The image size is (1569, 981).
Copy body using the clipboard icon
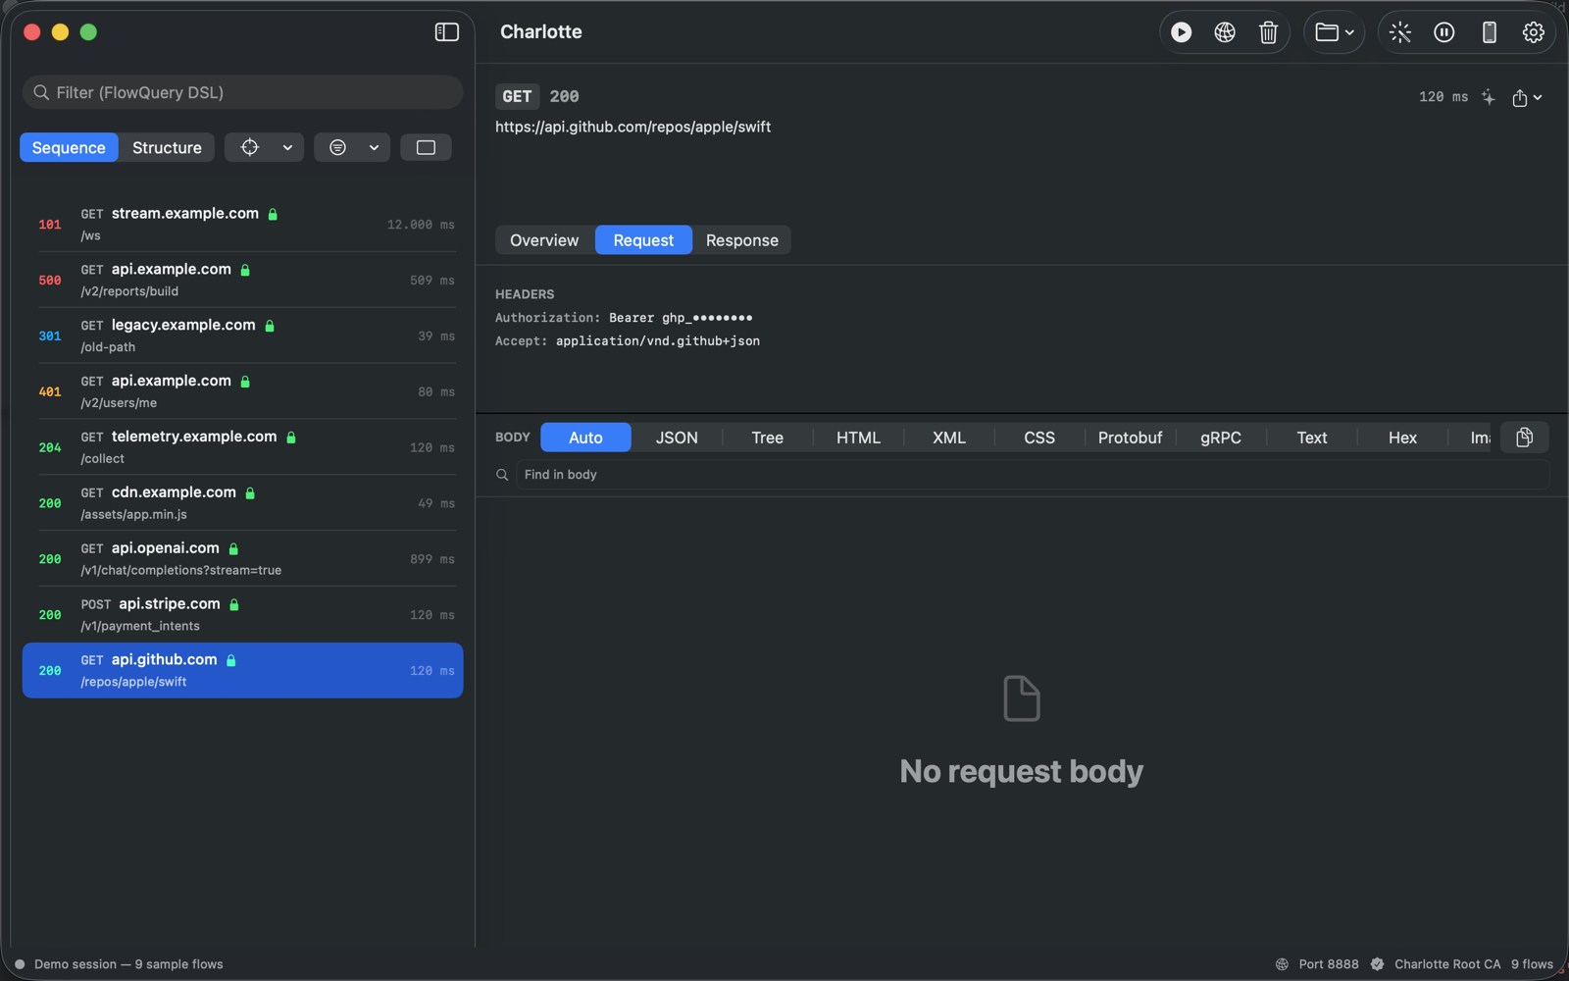point(1524,438)
